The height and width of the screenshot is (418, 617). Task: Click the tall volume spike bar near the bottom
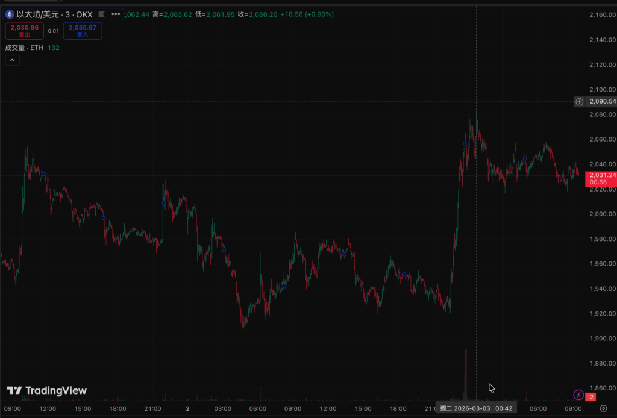click(466, 361)
